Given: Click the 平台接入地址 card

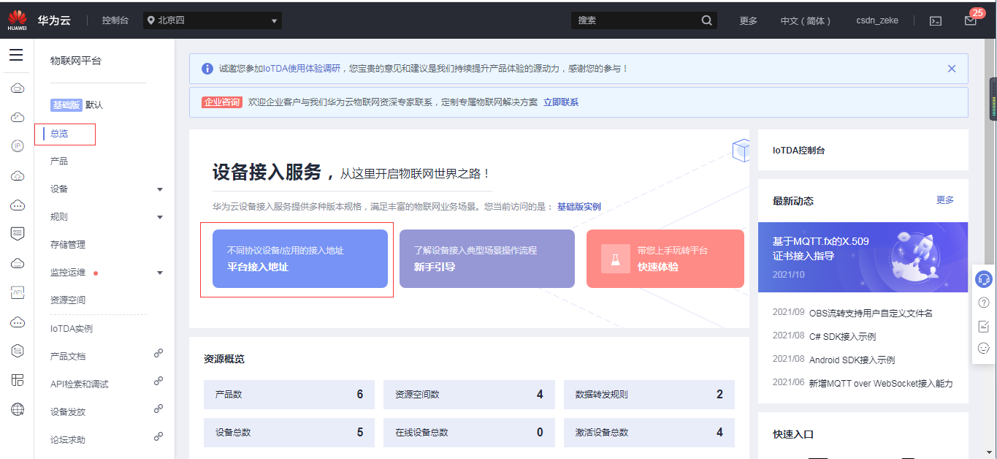Looking at the screenshot, I should click(300, 259).
